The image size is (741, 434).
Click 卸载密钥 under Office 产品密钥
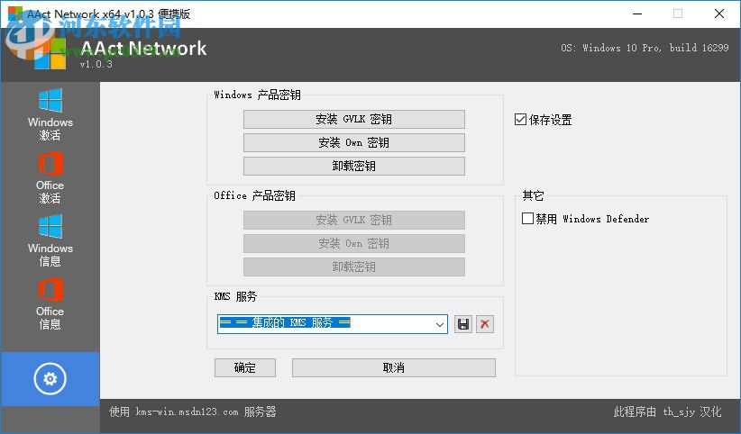coord(354,267)
